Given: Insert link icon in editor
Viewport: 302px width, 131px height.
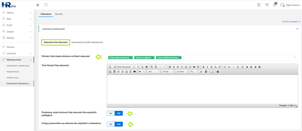Looking at the screenshot, I should (x=140, y=72).
